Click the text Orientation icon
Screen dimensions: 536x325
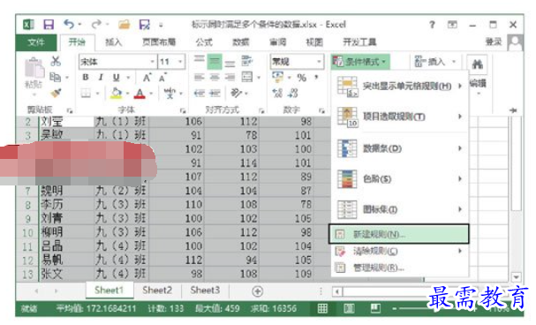click(236, 93)
